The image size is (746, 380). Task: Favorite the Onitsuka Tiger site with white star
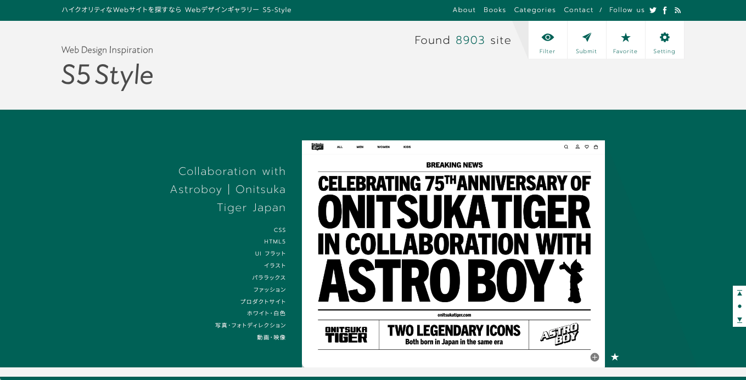tap(615, 357)
